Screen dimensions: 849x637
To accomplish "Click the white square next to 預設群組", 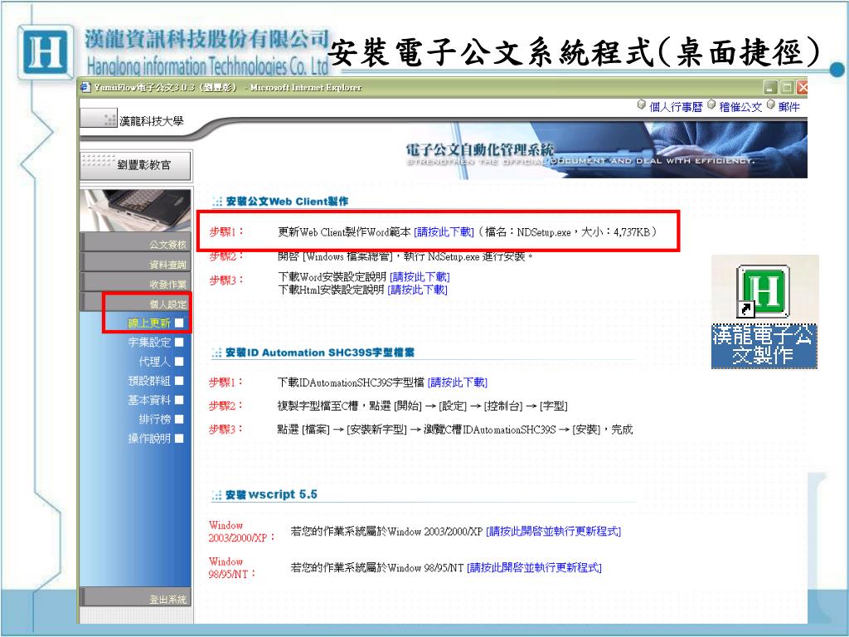I will tap(179, 381).
